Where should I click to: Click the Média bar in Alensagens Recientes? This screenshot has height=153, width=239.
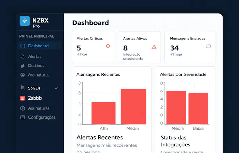pyautogui.click(x=133, y=107)
